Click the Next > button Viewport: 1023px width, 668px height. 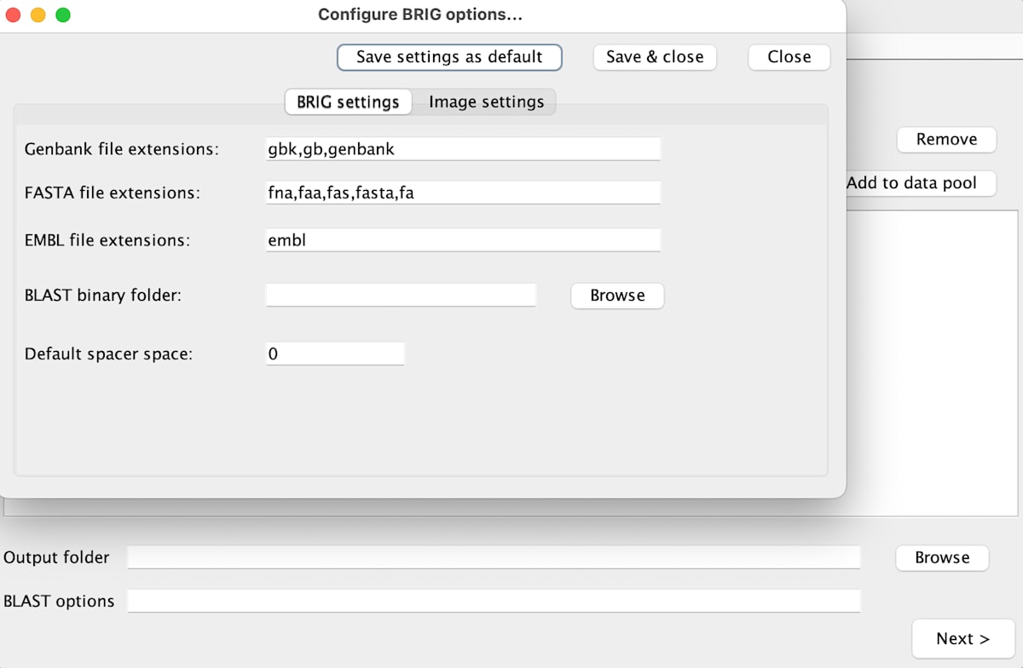[963, 638]
